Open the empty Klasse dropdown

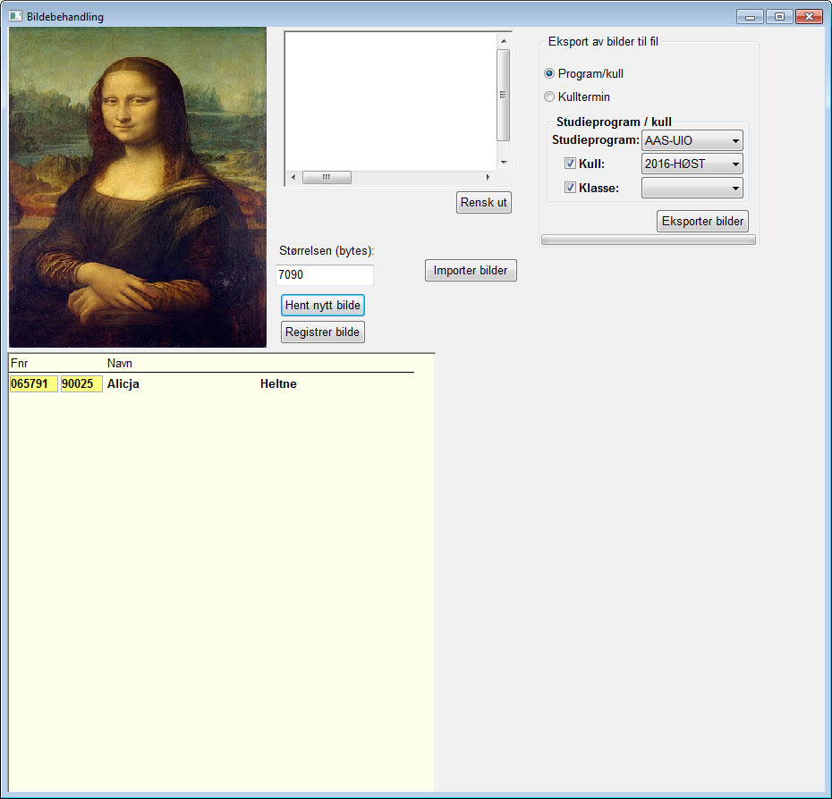coord(692,188)
